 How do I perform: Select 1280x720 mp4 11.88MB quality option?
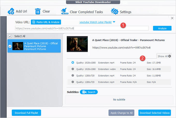73,75
